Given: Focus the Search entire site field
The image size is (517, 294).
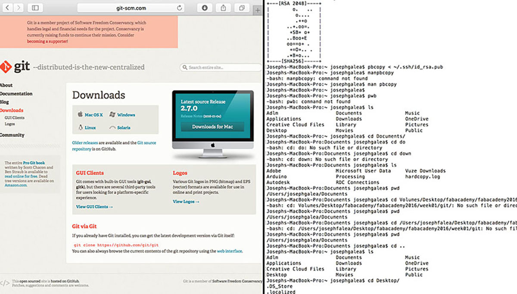Looking at the screenshot, I should 221,67.
